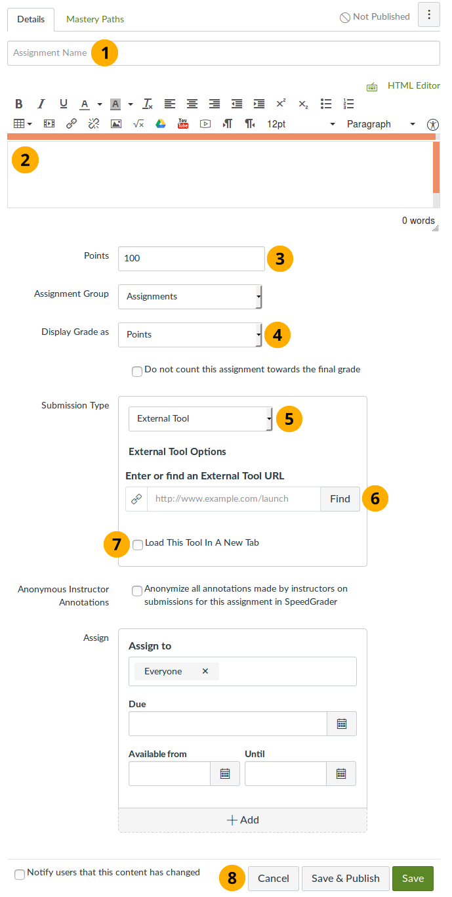Toggle bold formatting in the editor
This screenshot has height=897, width=452.
(x=18, y=104)
